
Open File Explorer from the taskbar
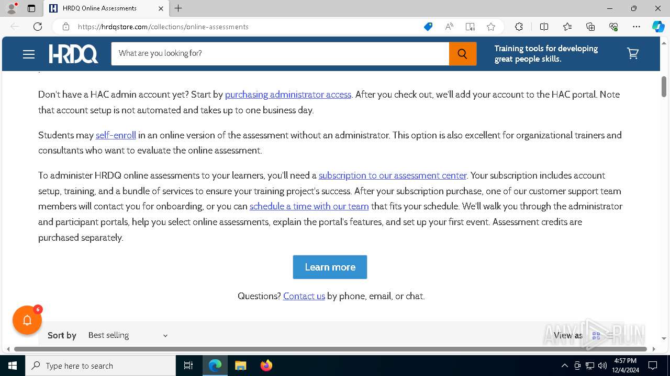[240, 366]
